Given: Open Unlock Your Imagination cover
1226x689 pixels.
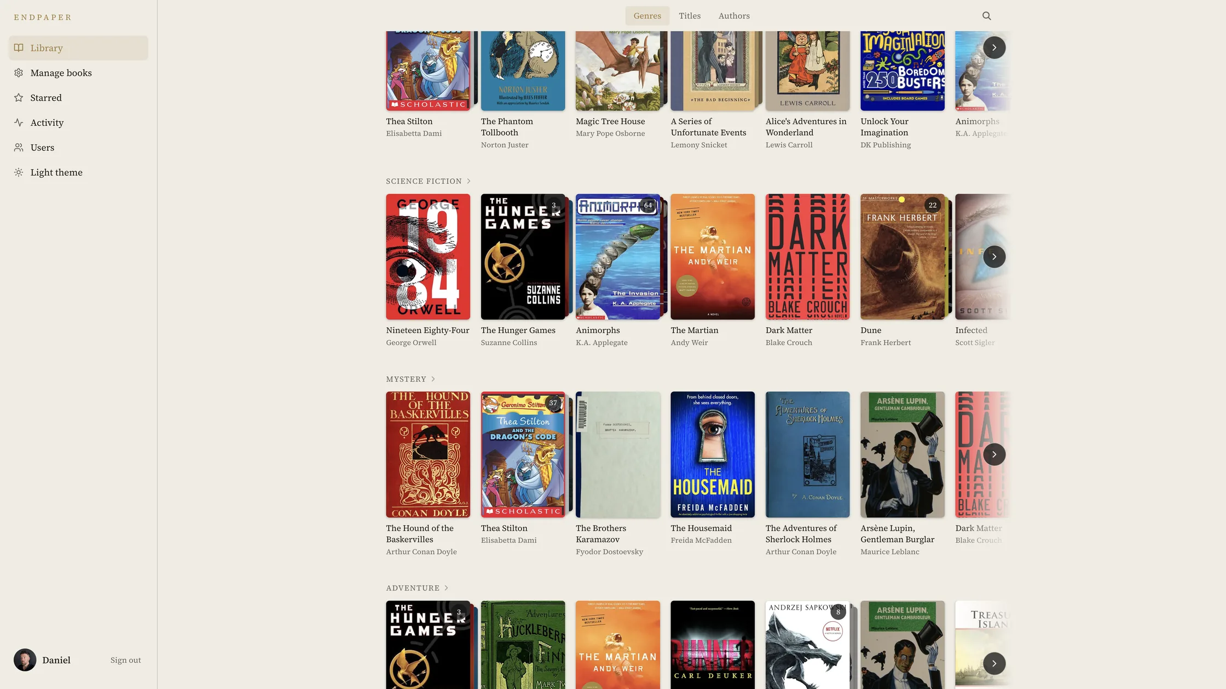Looking at the screenshot, I should 902,71.
